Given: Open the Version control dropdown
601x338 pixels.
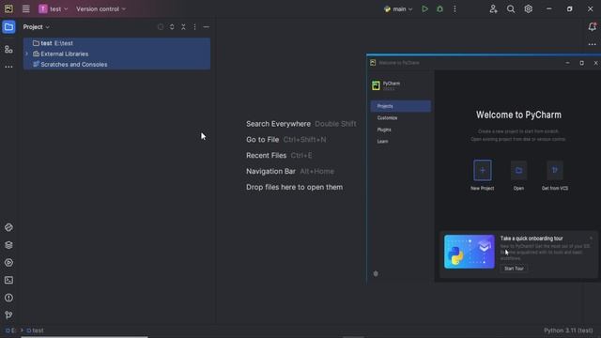Looking at the screenshot, I should [100, 8].
